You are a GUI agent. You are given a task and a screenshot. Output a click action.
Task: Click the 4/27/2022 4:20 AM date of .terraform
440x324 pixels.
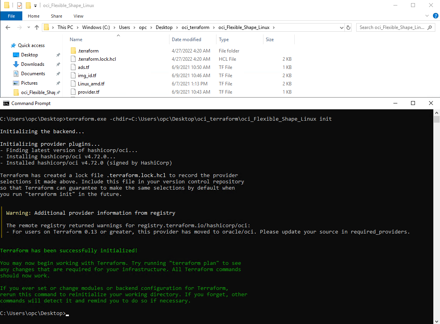click(191, 51)
